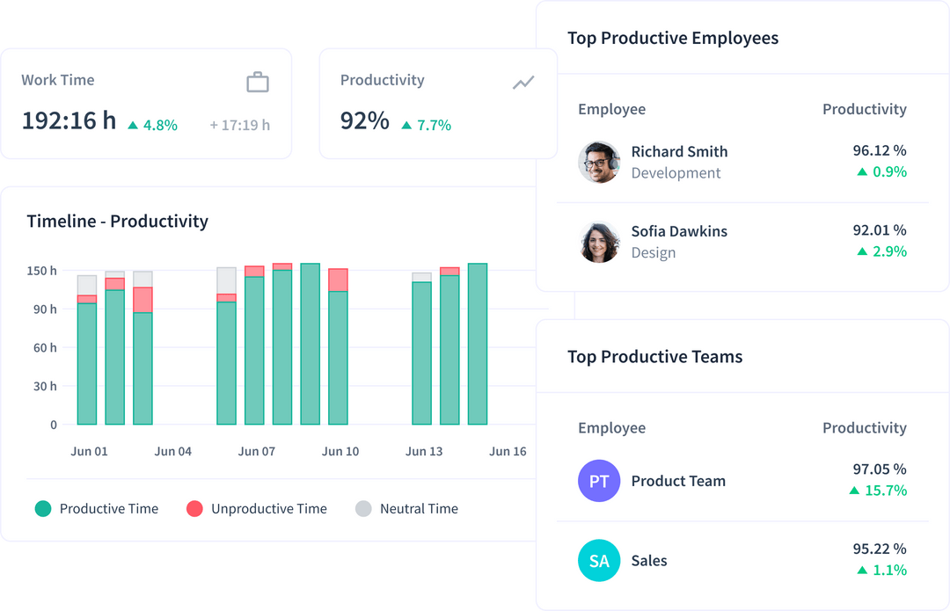This screenshot has height=611, width=950.
Task: Click Richard Smith's employee entry
Action: pyautogui.click(x=680, y=151)
